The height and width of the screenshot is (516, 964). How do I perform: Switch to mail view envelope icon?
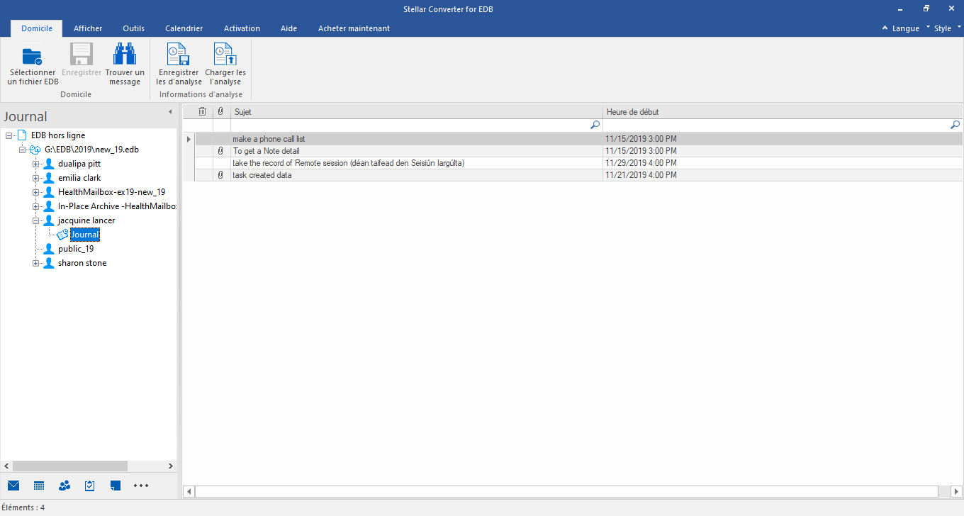pyautogui.click(x=13, y=486)
